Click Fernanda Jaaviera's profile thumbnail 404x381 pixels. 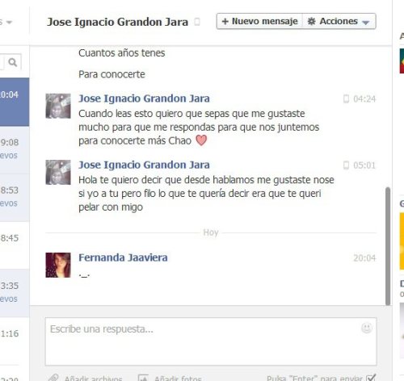tap(58, 265)
